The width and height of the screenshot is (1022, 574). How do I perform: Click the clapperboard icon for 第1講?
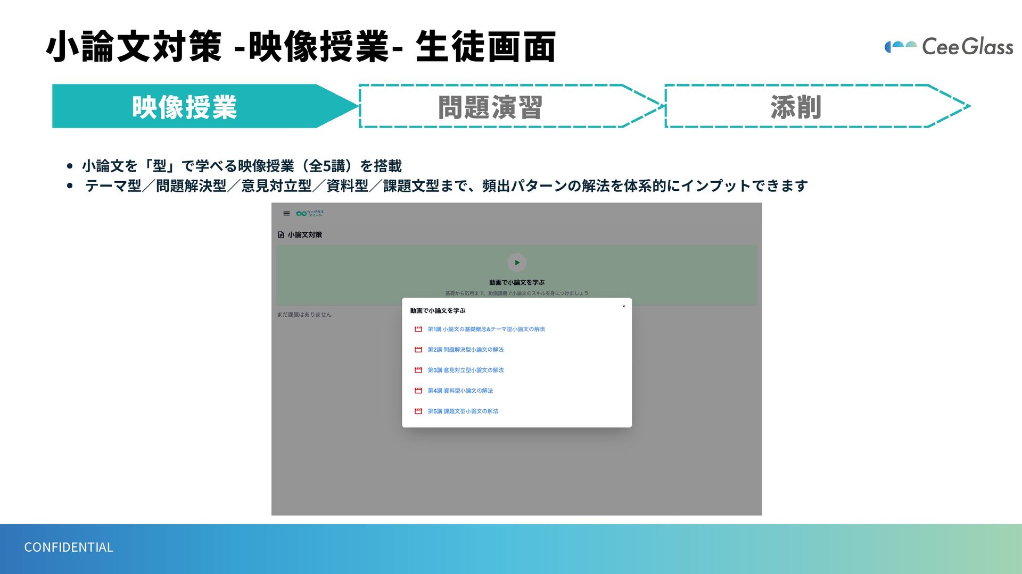tap(418, 330)
